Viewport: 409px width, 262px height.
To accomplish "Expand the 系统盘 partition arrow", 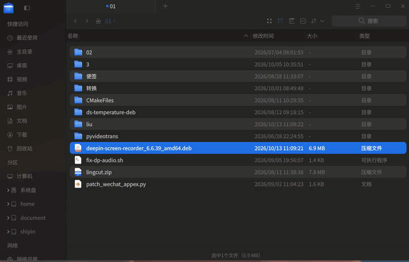I will click(8, 190).
